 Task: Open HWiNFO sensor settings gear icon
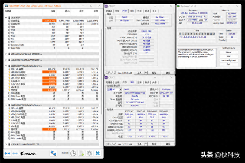(90, 153)
